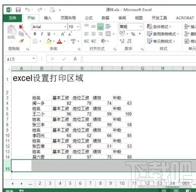The height and width of the screenshot is (192, 196).
Task: Click the fx Insert Function icon
Action: 75,59
